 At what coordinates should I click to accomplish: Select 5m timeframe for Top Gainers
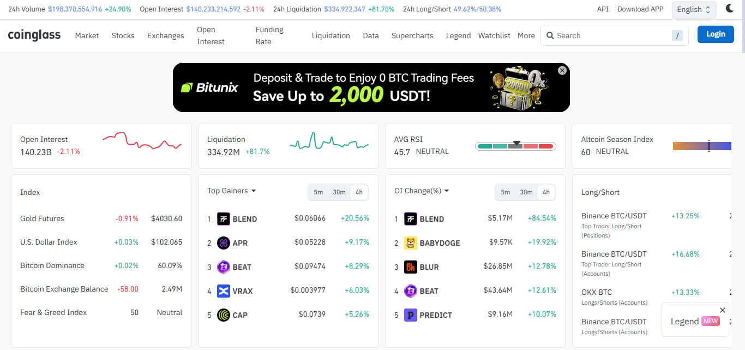tap(319, 192)
